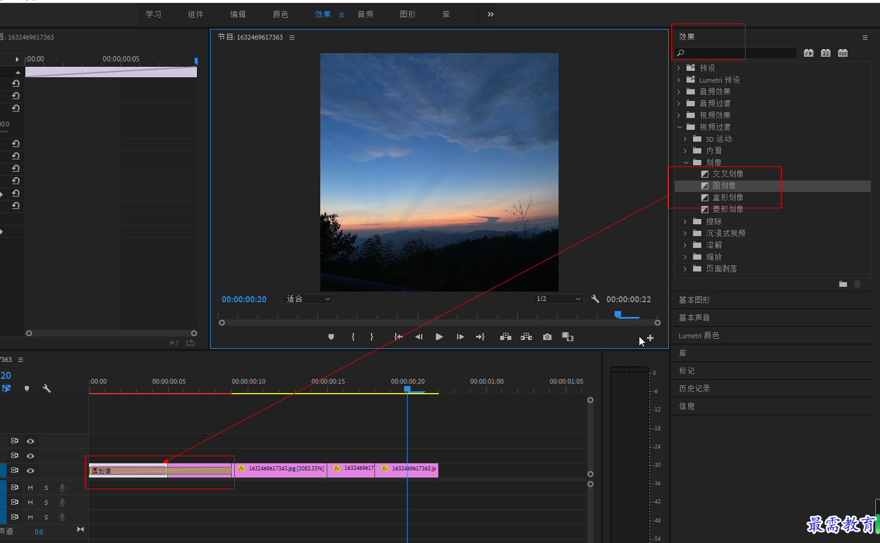Click Go to In point icon
Viewport: 880px width, 543px height.
pyautogui.click(x=398, y=337)
